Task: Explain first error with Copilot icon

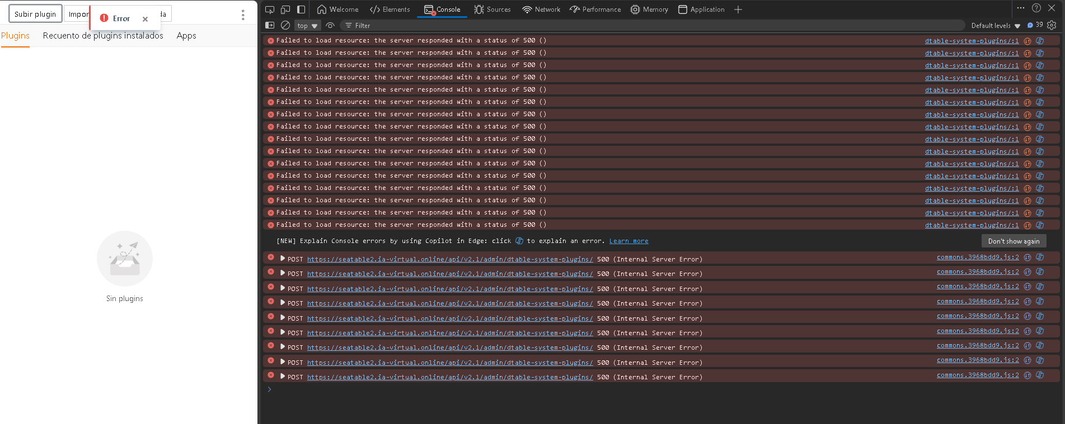Action: click(x=1040, y=40)
